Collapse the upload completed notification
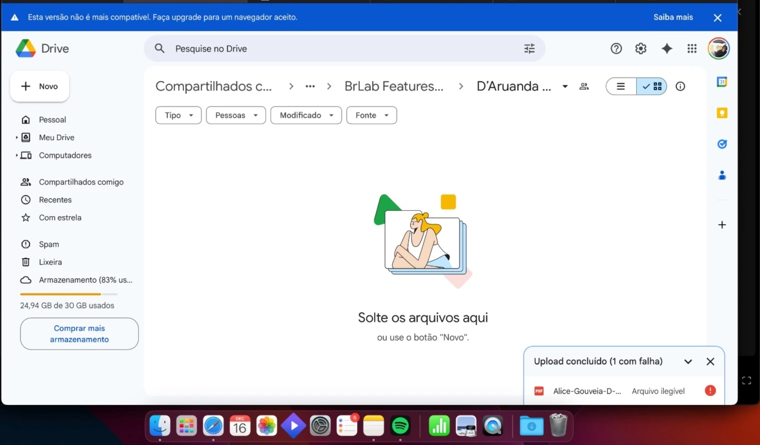The width and height of the screenshot is (760, 445). click(x=688, y=361)
